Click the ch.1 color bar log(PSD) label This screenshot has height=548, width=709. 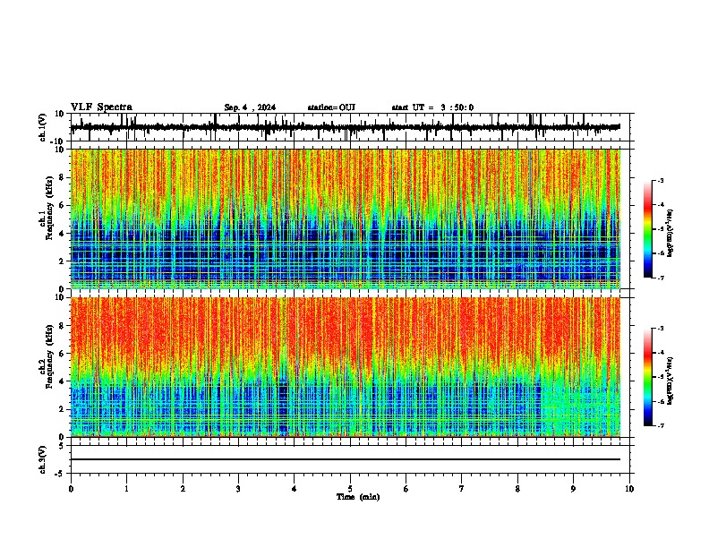point(670,233)
